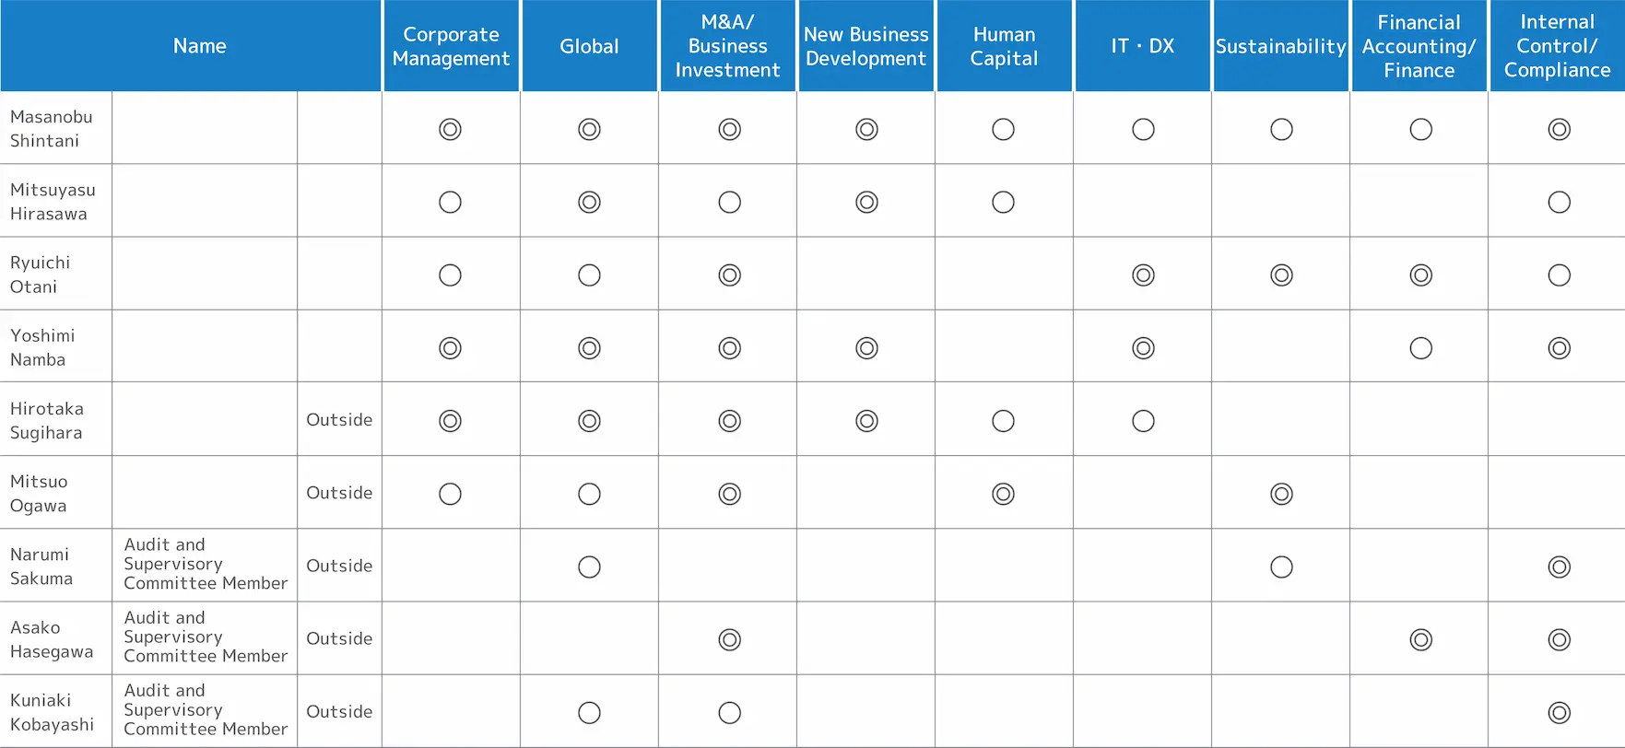Click Hirotaka Sugihara's IT · DX circle
The image size is (1625, 748).
pos(1143,421)
